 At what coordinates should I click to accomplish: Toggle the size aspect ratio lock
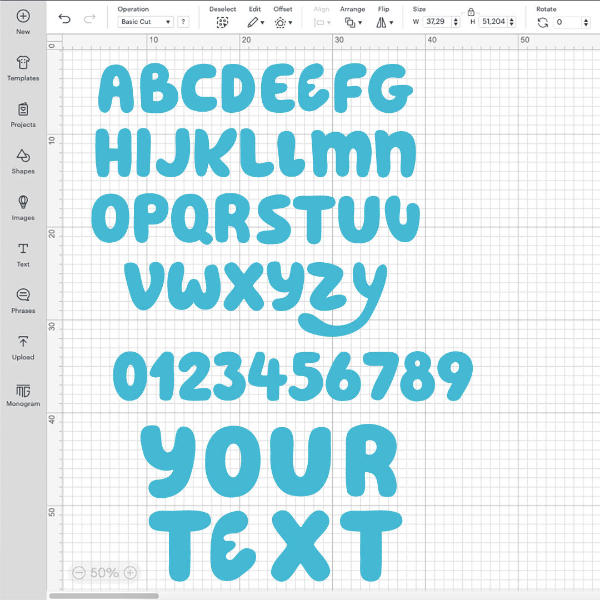pyautogui.click(x=472, y=12)
